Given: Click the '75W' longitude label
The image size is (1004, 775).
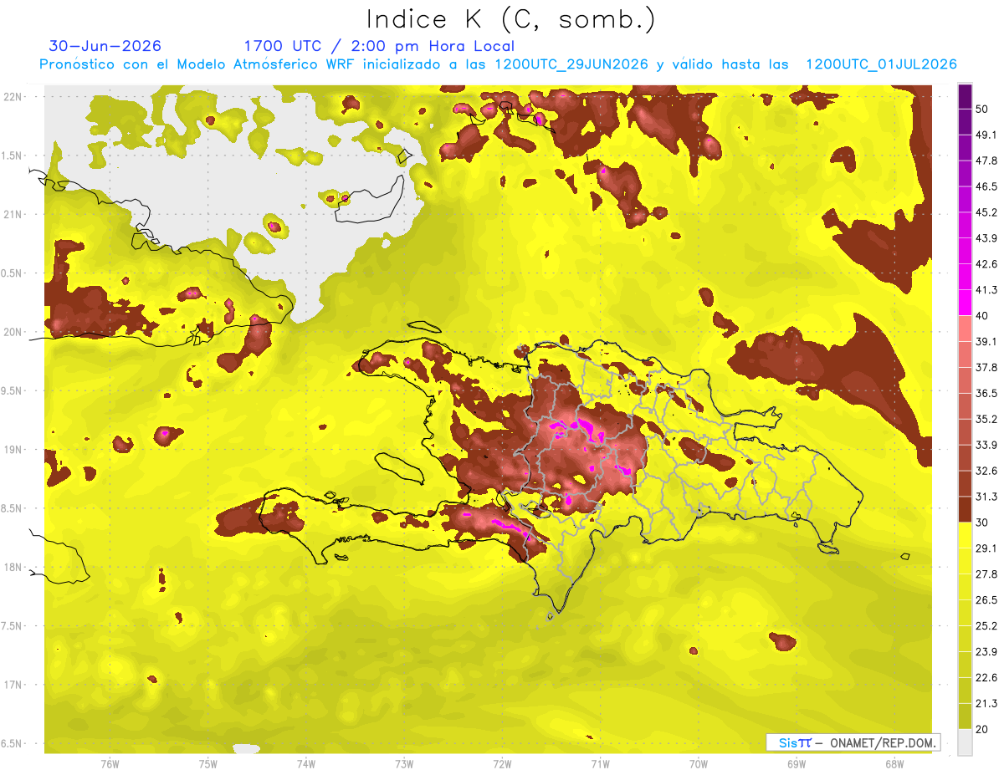Looking at the screenshot, I should [x=207, y=763].
